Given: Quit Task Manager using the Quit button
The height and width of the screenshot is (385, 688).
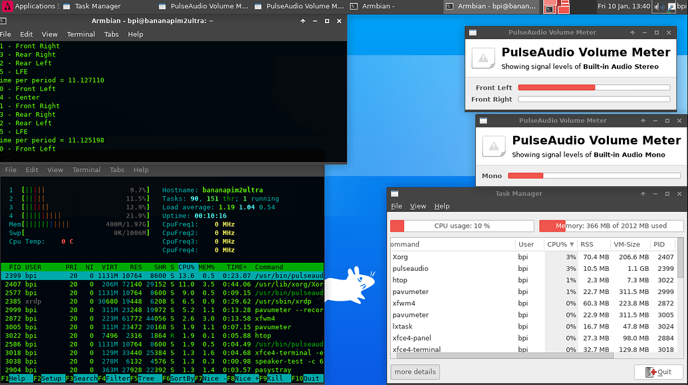Looking at the screenshot, I should [659, 372].
